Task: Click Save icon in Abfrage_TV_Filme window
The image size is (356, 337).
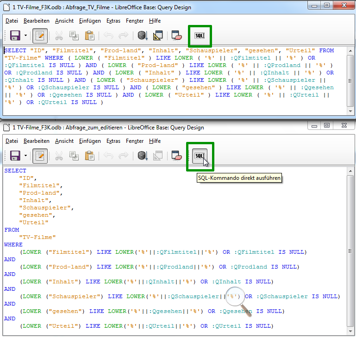Action: coord(15,36)
